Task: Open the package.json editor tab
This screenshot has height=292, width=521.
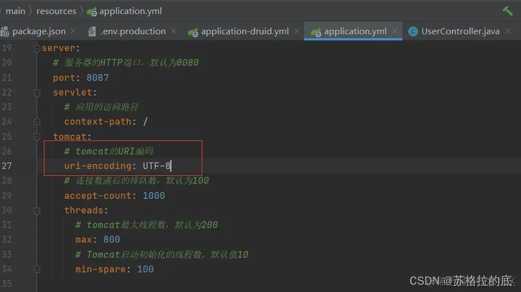Action: click(39, 31)
